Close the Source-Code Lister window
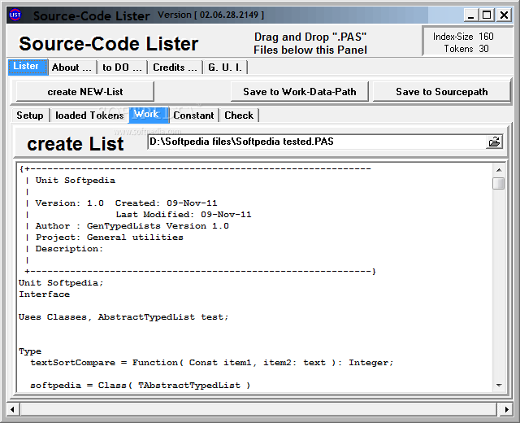 504,15
